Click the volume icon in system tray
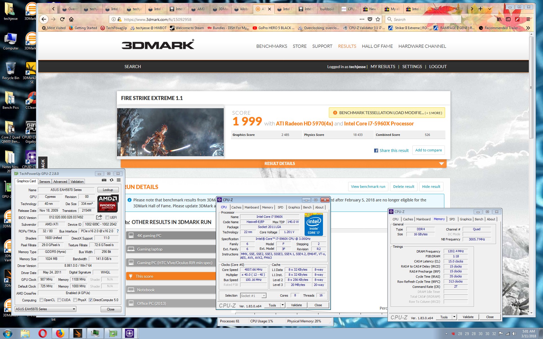The width and height of the screenshot is (543, 339). coord(514,334)
